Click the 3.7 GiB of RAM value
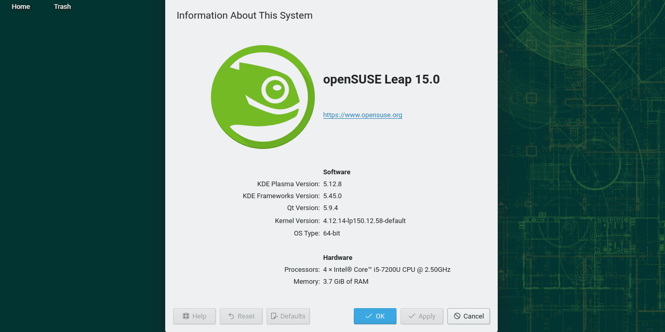 click(x=345, y=282)
